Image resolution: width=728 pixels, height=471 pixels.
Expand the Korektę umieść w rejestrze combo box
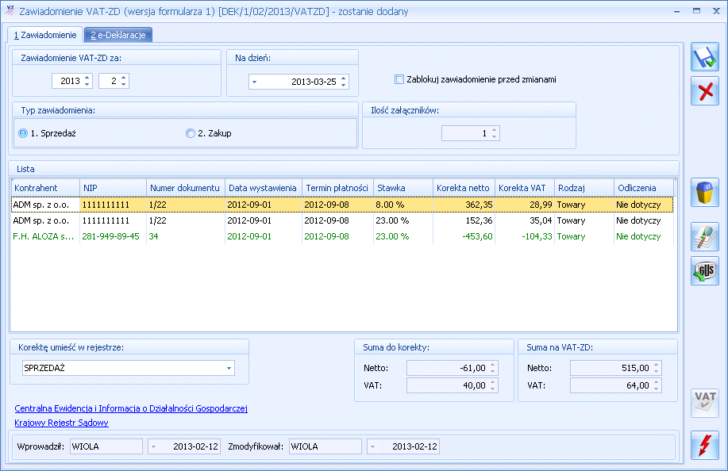point(229,368)
